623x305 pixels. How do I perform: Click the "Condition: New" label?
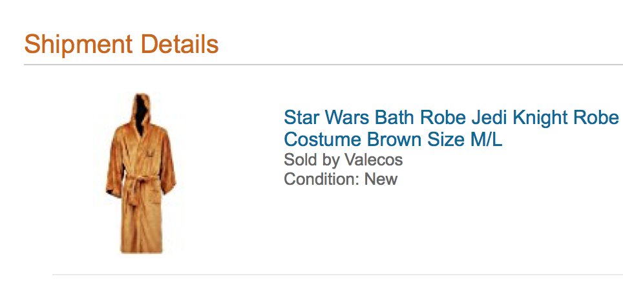pyautogui.click(x=341, y=179)
